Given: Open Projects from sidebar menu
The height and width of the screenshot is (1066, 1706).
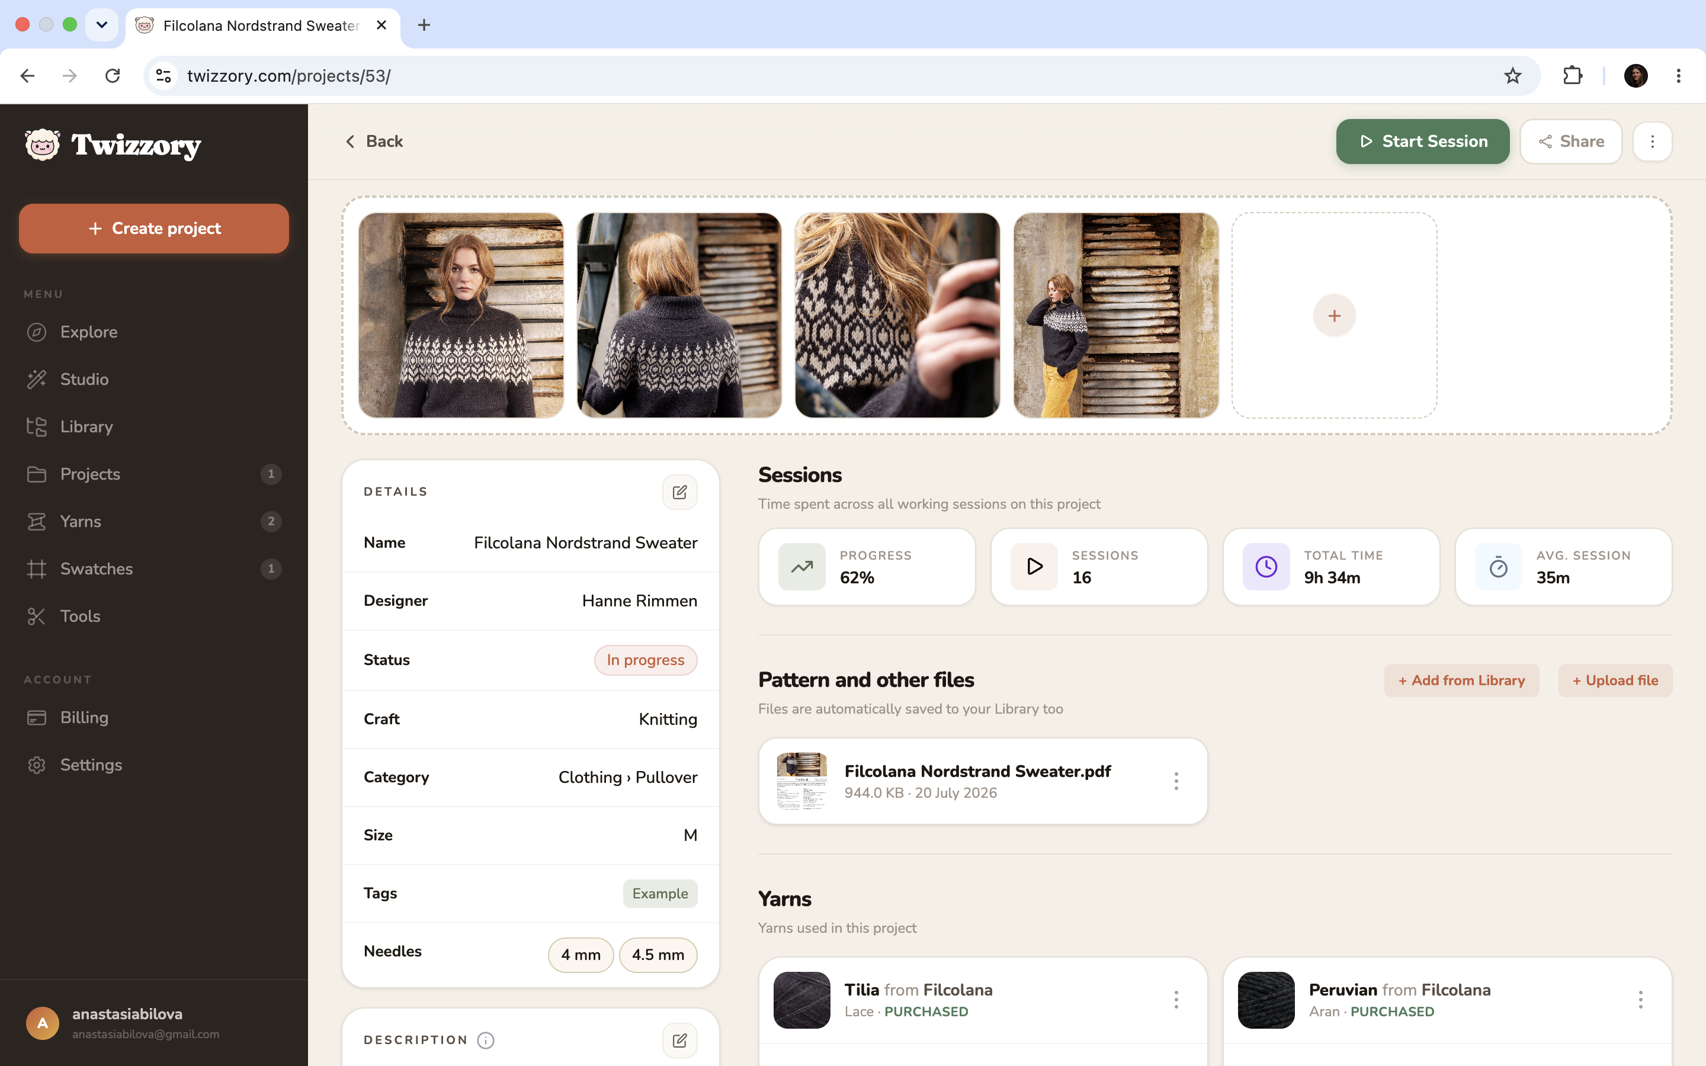Looking at the screenshot, I should click(x=153, y=474).
